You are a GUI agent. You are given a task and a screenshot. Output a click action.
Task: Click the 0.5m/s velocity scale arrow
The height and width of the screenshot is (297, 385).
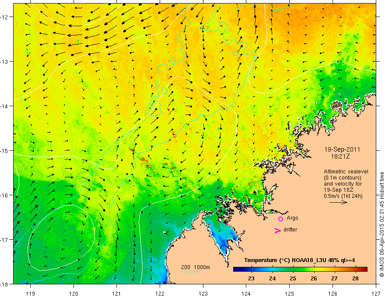point(338,202)
